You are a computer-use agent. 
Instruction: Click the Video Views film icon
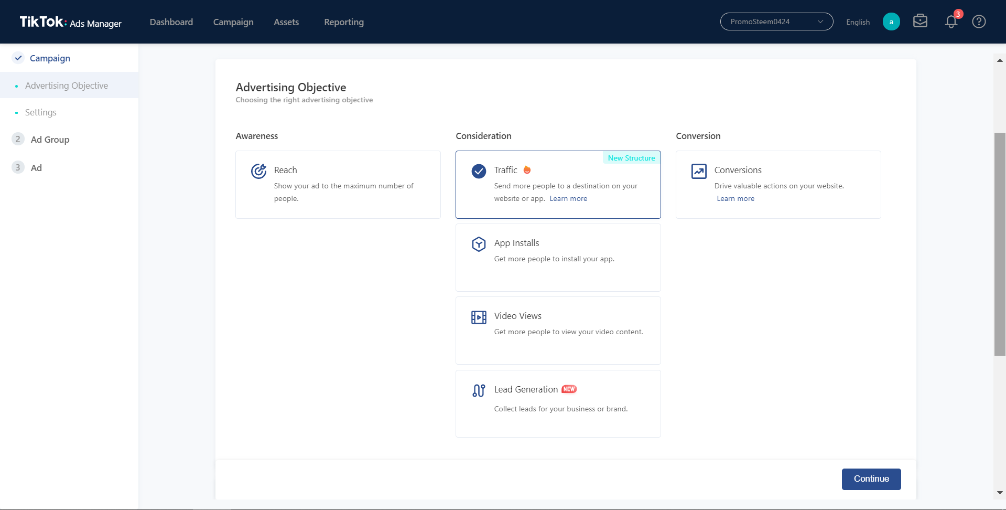tap(479, 317)
